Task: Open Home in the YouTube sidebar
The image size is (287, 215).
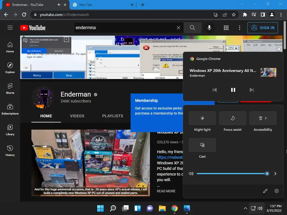Action: click(10, 47)
